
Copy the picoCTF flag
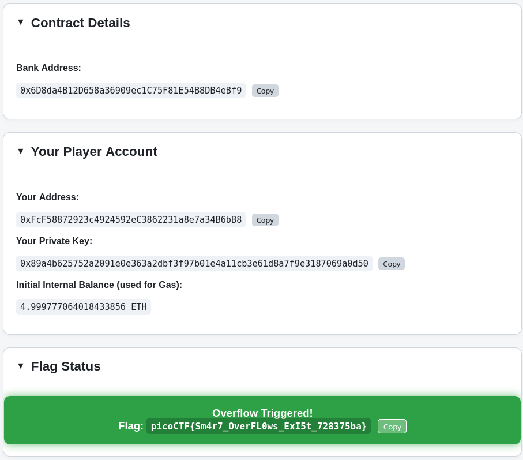[392, 427]
